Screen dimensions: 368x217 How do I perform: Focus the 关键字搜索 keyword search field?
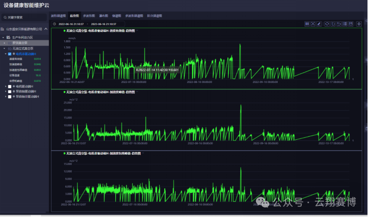point(24,18)
